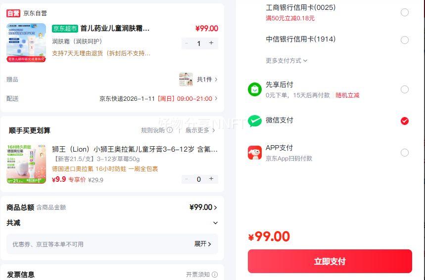Screen dimensions: 425x280
Task: Select the APP支付 radio button
Action: pyautogui.click(x=405, y=153)
